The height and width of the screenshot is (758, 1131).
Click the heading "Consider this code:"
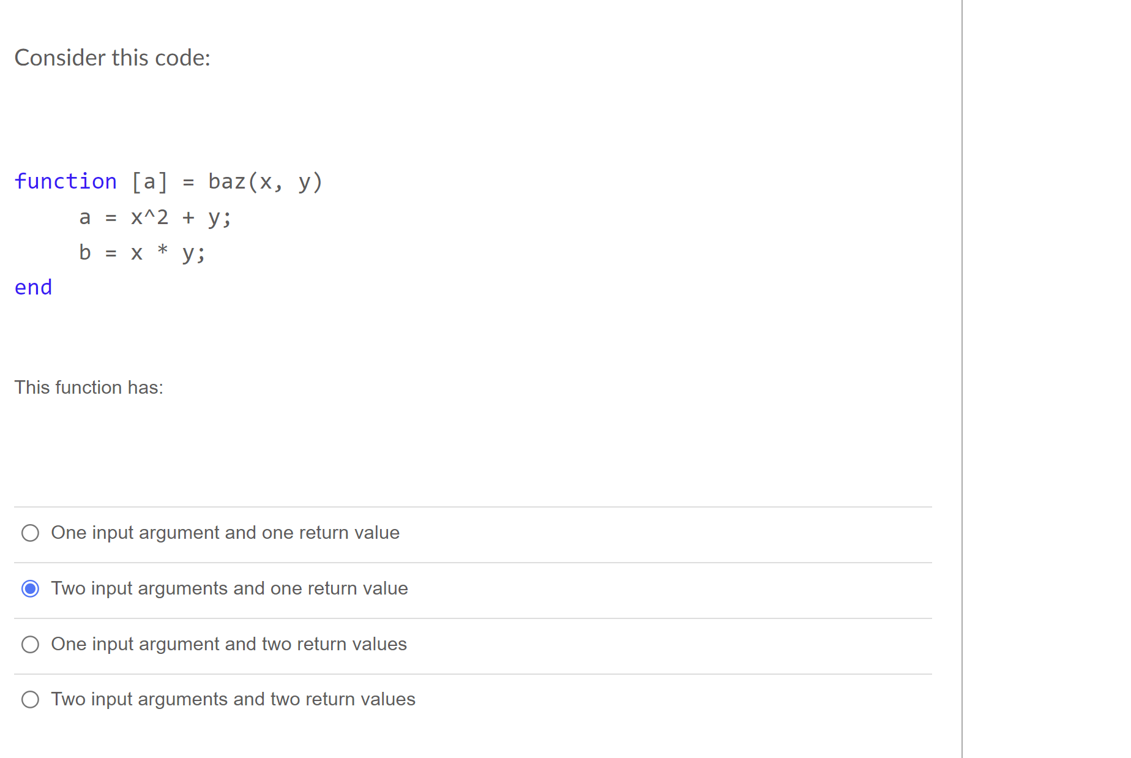pos(113,57)
